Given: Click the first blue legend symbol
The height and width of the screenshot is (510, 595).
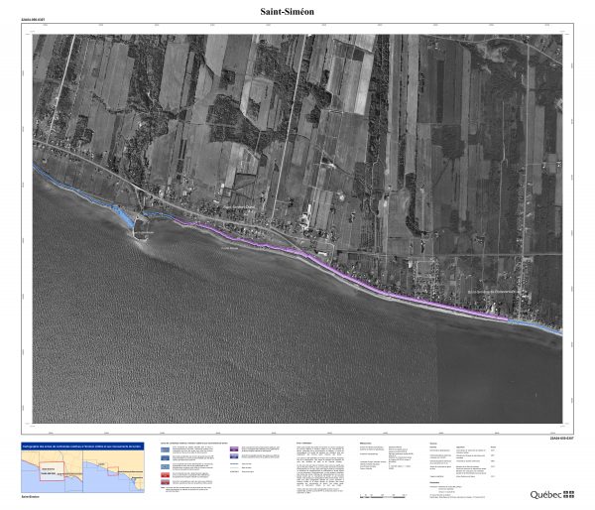Looking at the screenshot, I should point(164,450).
